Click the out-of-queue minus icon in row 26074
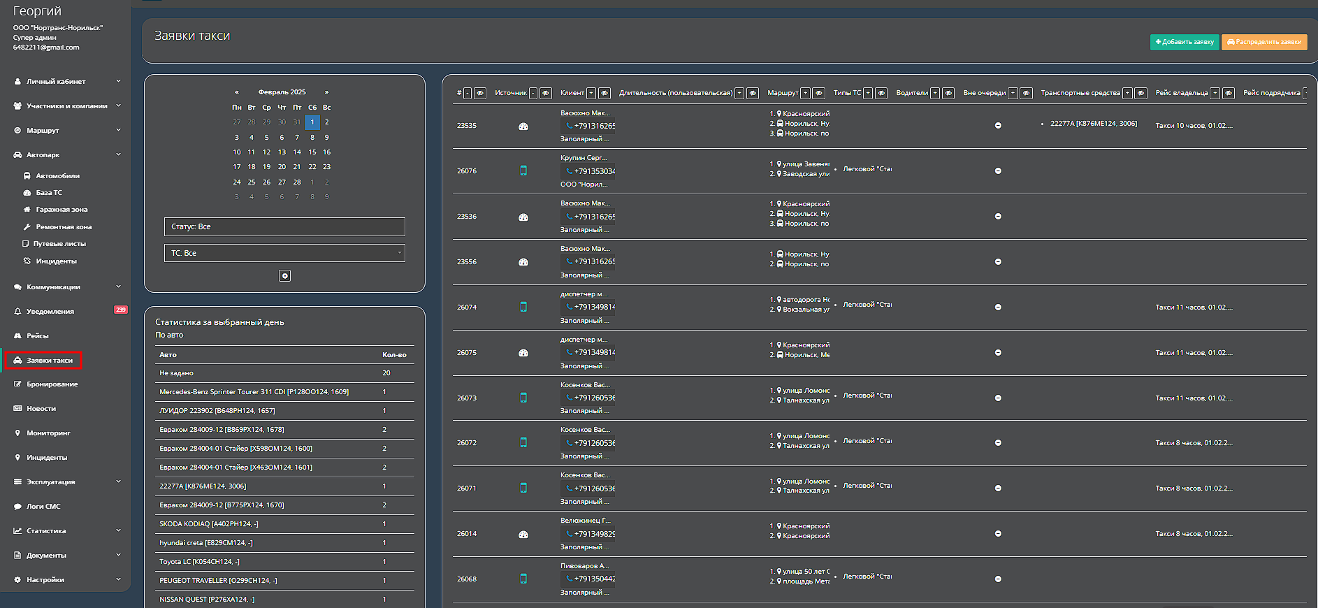Screen dimensions: 1318x608 tap(998, 307)
